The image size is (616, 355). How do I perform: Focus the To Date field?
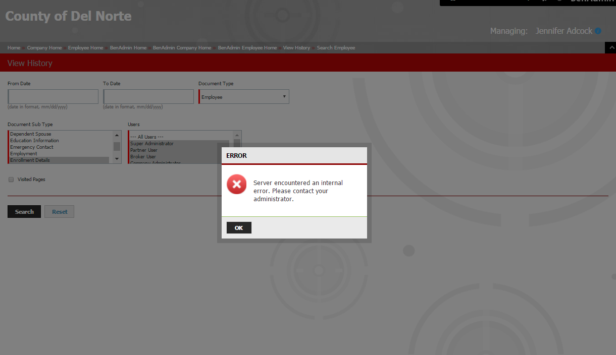(x=148, y=97)
